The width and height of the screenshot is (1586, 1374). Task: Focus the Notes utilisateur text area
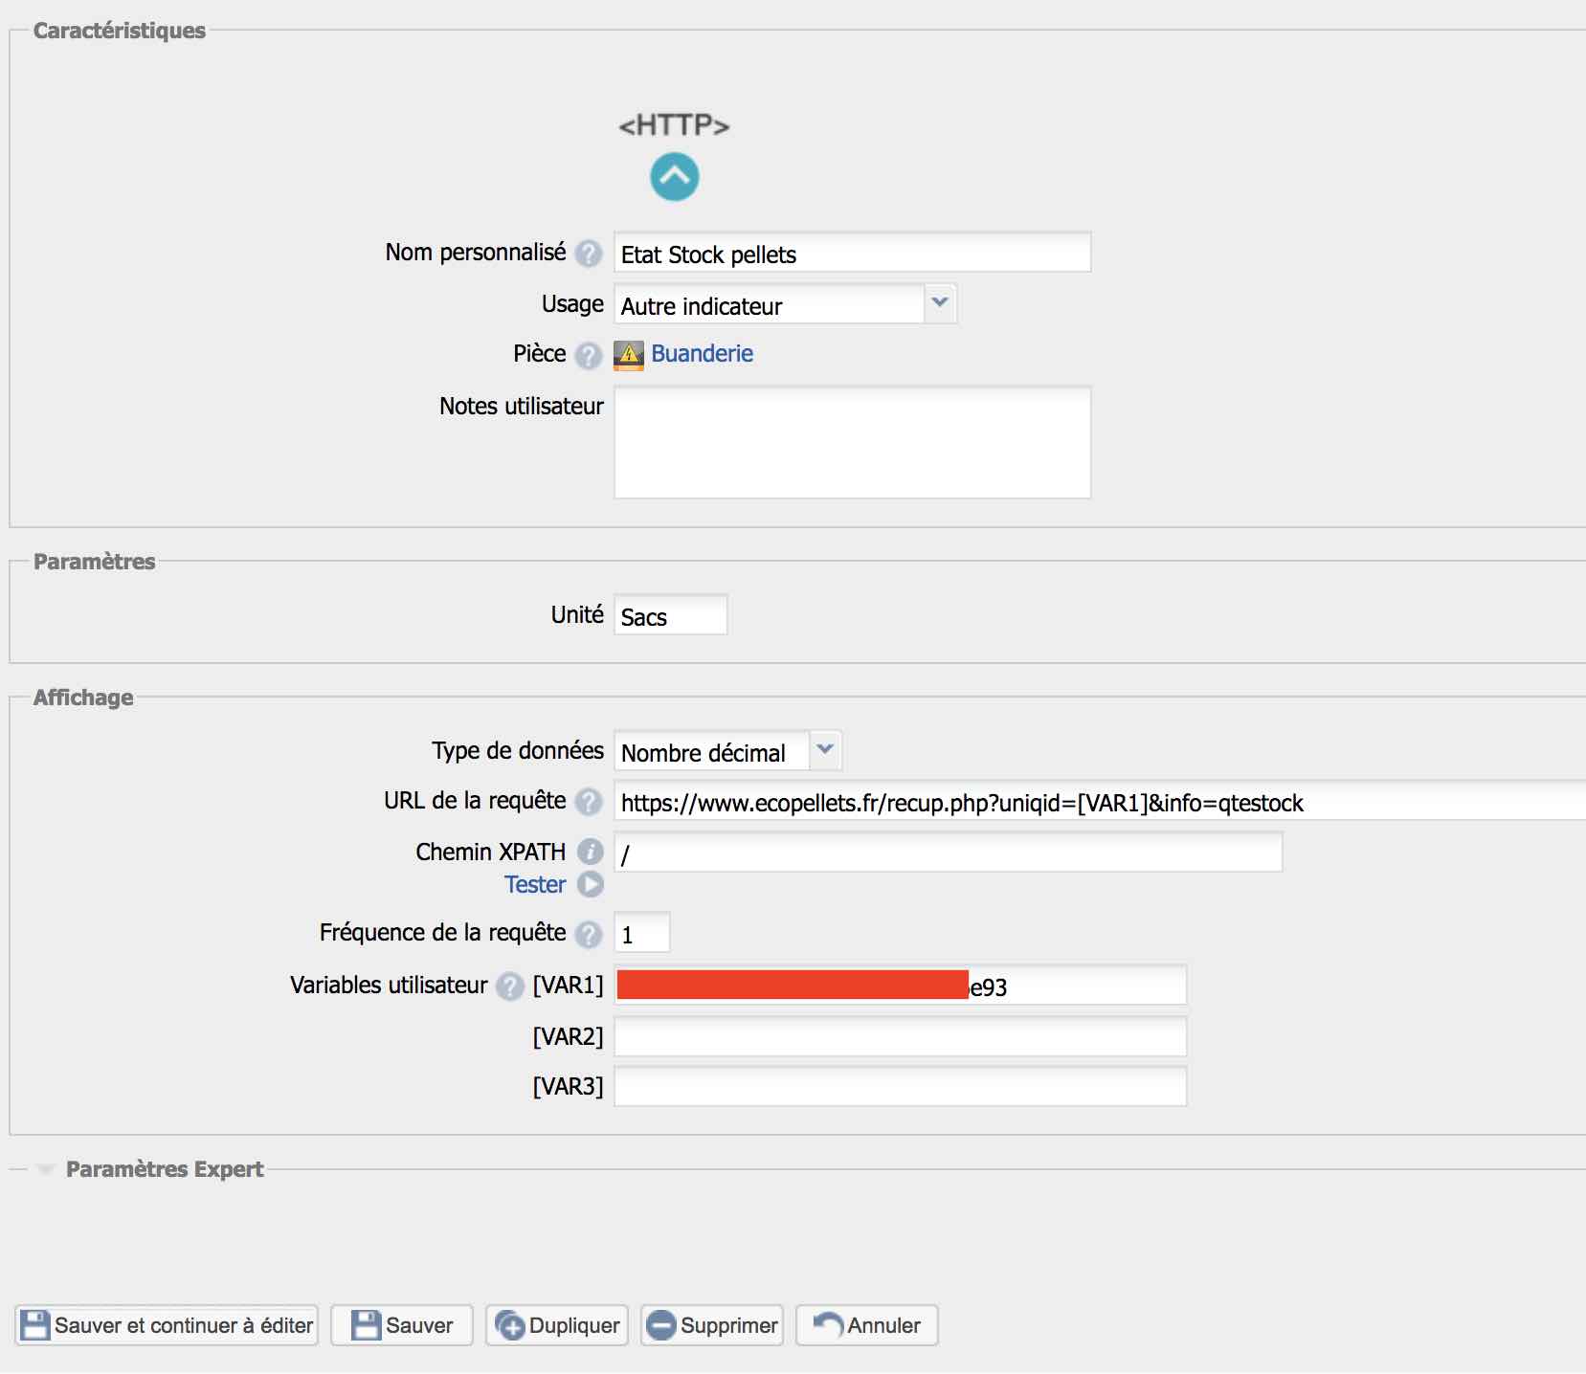(x=852, y=442)
